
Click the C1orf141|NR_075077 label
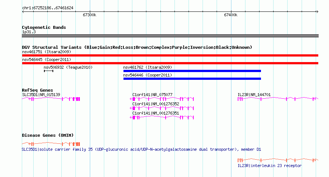(x=152, y=95)
